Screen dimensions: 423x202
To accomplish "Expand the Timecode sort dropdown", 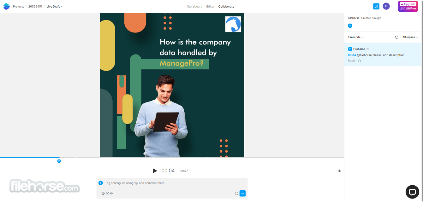I will [x=355, y=37].
